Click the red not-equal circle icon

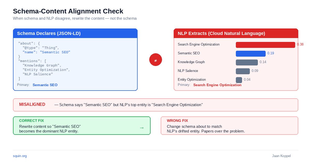(155, 60)
